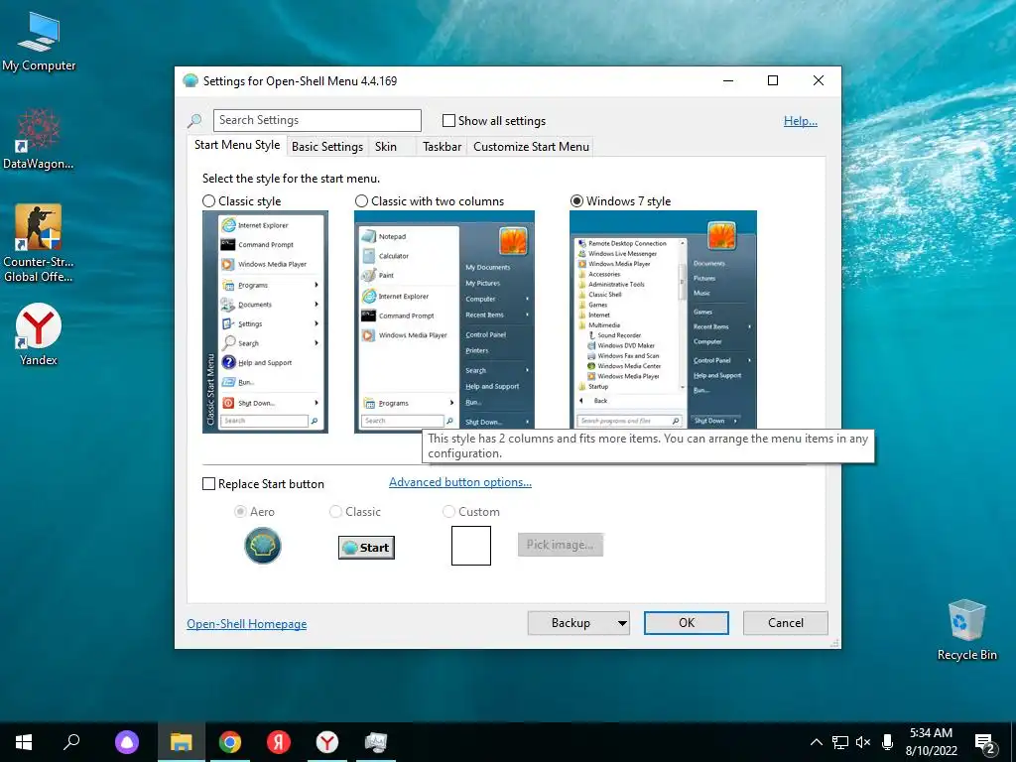
Task: Open DataWagon desktop shortcut
Action: pos(39,139)
